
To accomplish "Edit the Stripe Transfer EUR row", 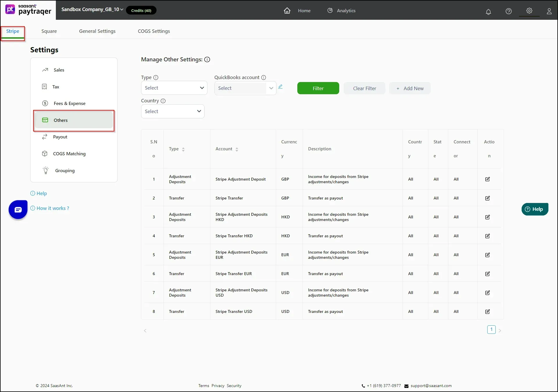I will click(488, 274).
